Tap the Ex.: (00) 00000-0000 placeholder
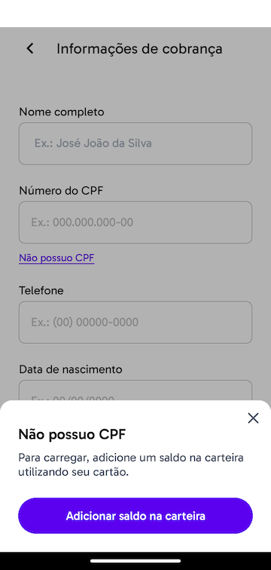Image resolution: width=271 pixels, height=570 pixels. click(x=84, y=322)
